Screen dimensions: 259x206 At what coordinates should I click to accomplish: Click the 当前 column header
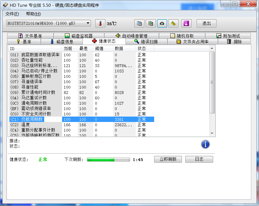tap(69, 48)
